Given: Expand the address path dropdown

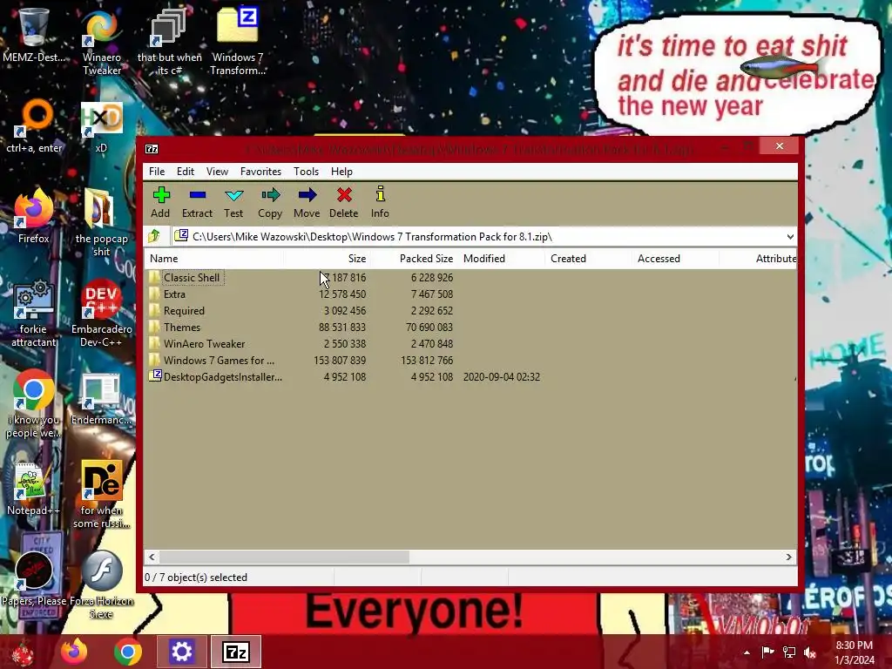Looking at the screenshot, I should pos(789,237).
